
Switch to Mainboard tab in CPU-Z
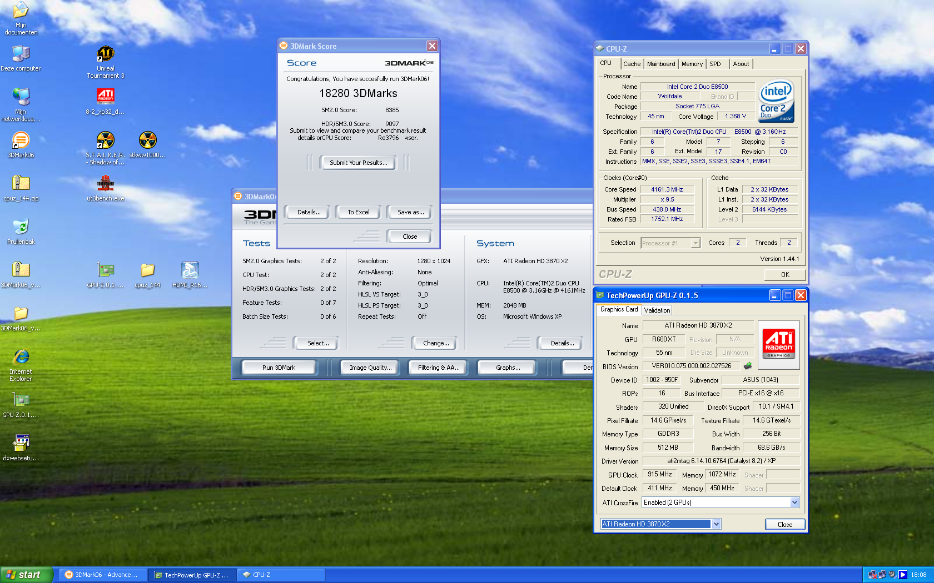point(661,64)
